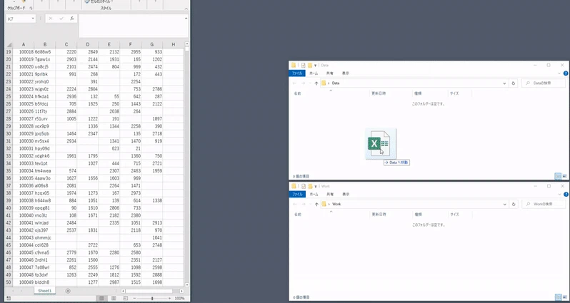570x303 pixels.
Task: Click the Excel zoom slider handle
Action: (x=152, y=298)
